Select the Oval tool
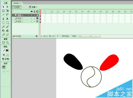The height and width of the screenshot is (98, 133). click(x=3, y=23)
